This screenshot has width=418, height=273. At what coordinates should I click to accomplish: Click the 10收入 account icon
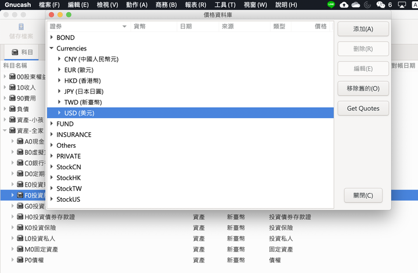point(12,88)
